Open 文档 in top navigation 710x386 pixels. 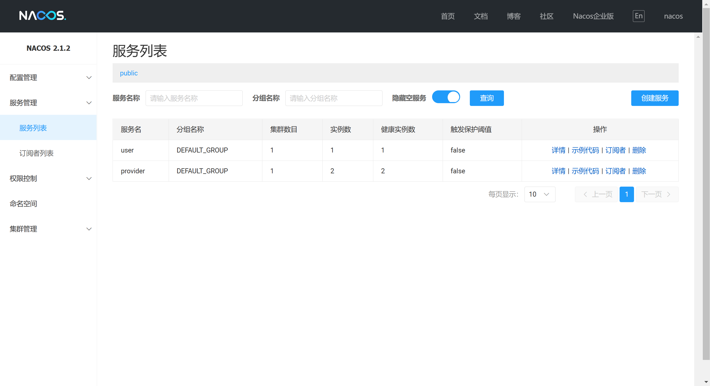[481, 16]
